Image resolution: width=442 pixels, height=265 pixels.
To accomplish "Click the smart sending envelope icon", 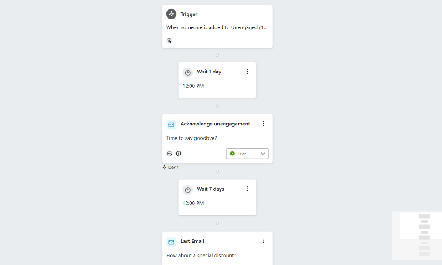I will [x=169, y=154].
